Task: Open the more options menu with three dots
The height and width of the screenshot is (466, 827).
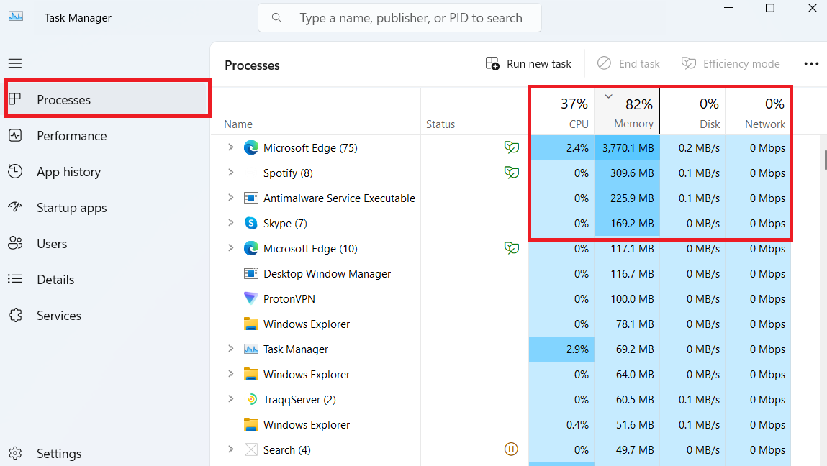Action: tap(811, 63)
